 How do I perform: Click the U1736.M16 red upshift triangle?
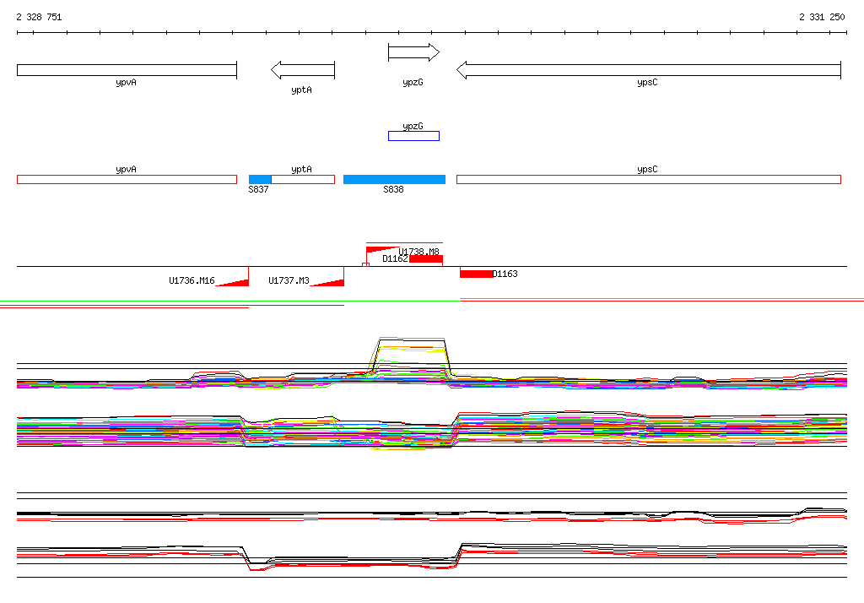pyautogui.click(x=233, y=282)
